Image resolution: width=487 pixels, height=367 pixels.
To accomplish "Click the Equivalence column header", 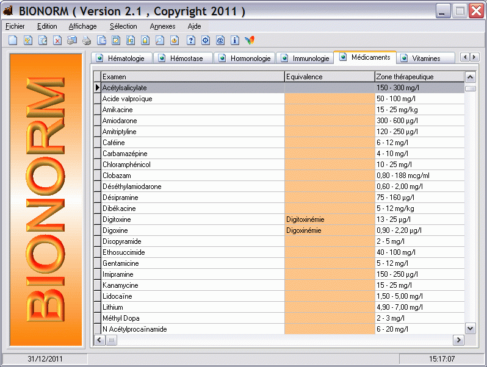I will pos(330,77).
